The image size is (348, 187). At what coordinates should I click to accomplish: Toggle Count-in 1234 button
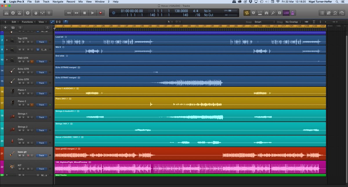click(x=285, y=13)
